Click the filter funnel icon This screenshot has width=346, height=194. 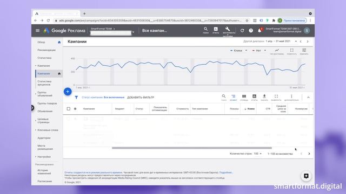76,97
